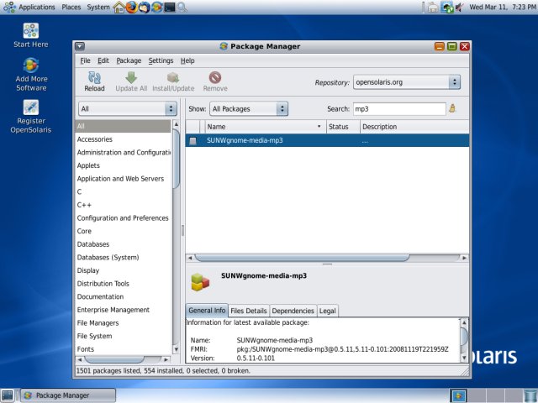The width and height of the screenshot is (538, 403).
Task: Open the File menu
Action: tap(85, 60)
